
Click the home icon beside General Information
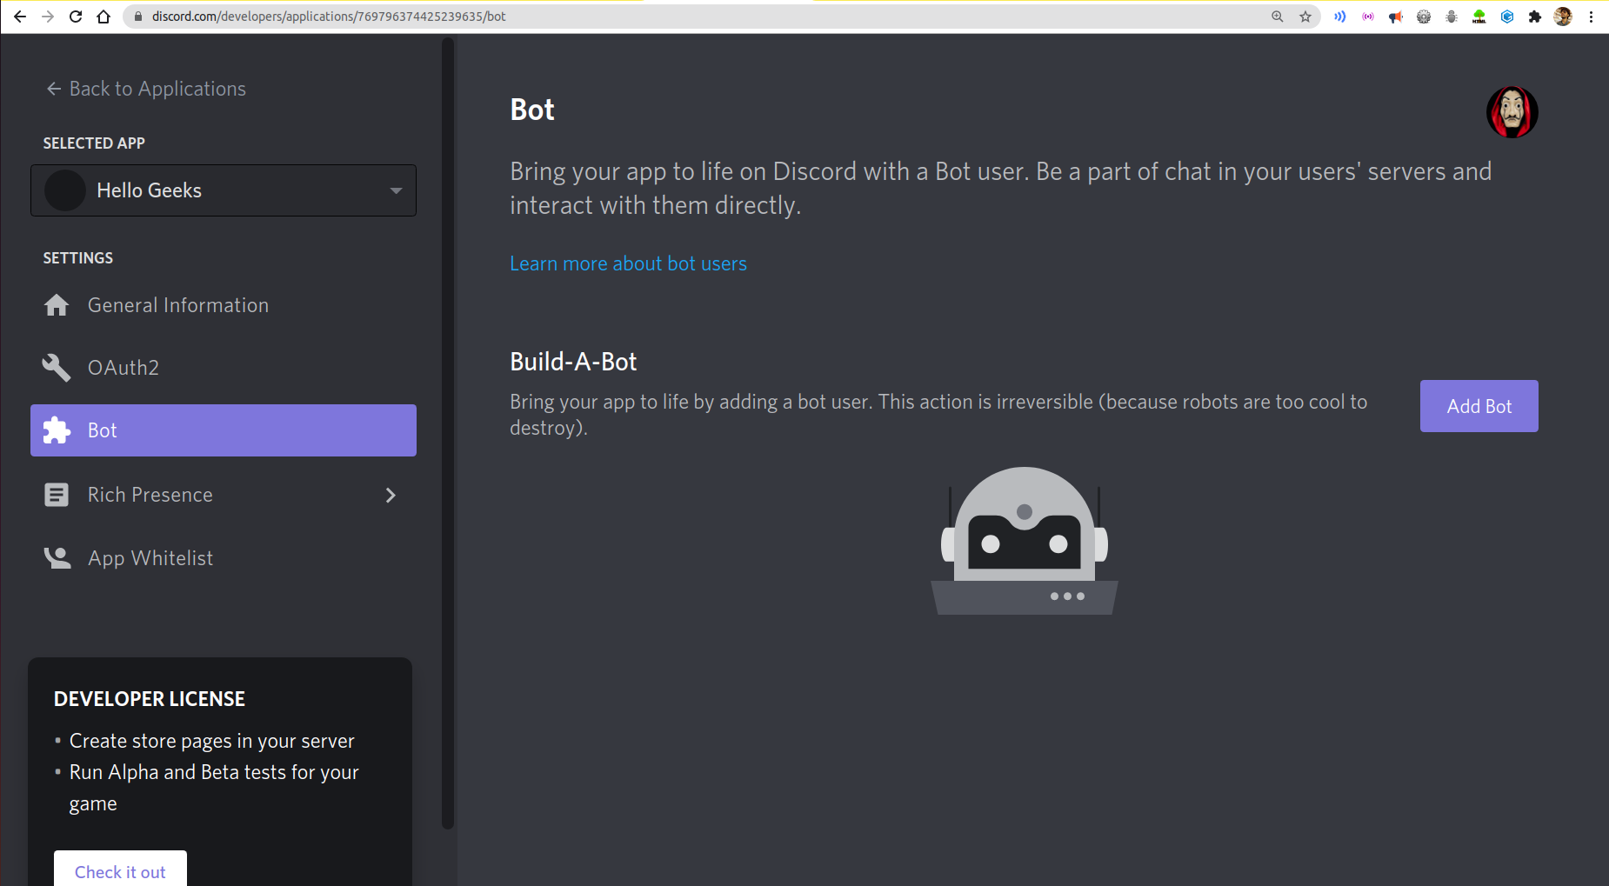[x=57, y=305]
